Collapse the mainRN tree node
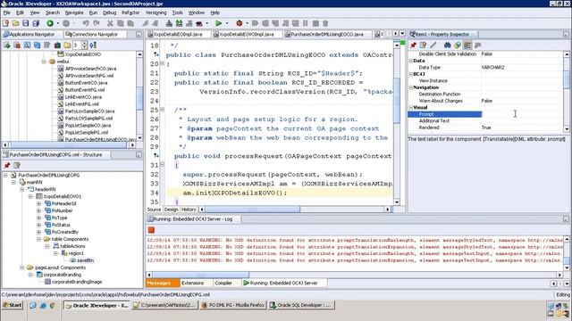572x321 pixels. (14, 182)
